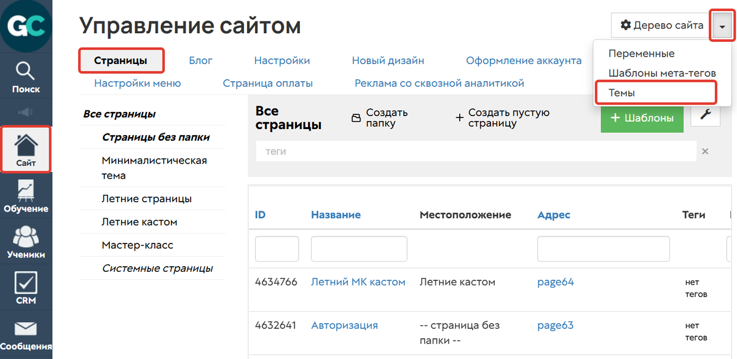Click Создать папку
737x359 pixels.
(x=380, y=118)
